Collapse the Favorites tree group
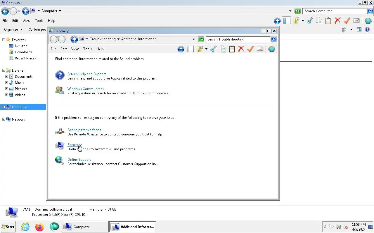The width and height of the screenshot is (374, 233). [x=4, y=40]
